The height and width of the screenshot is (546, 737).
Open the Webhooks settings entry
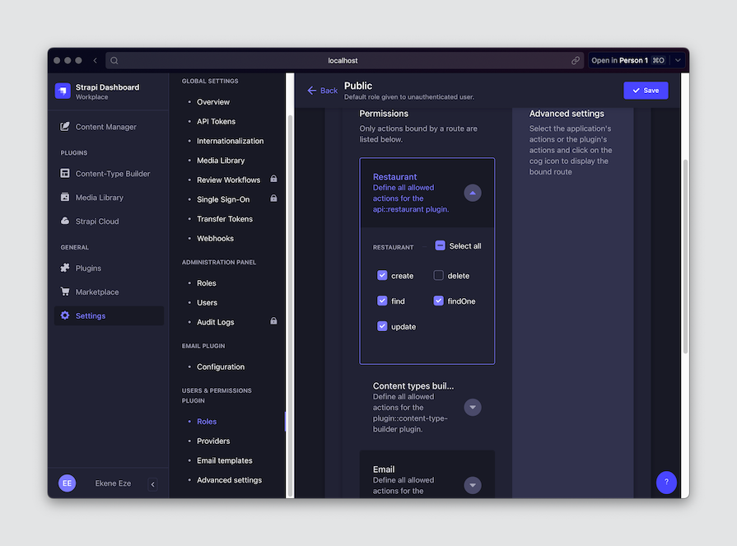pyautogui.click(x=215, y=238)
